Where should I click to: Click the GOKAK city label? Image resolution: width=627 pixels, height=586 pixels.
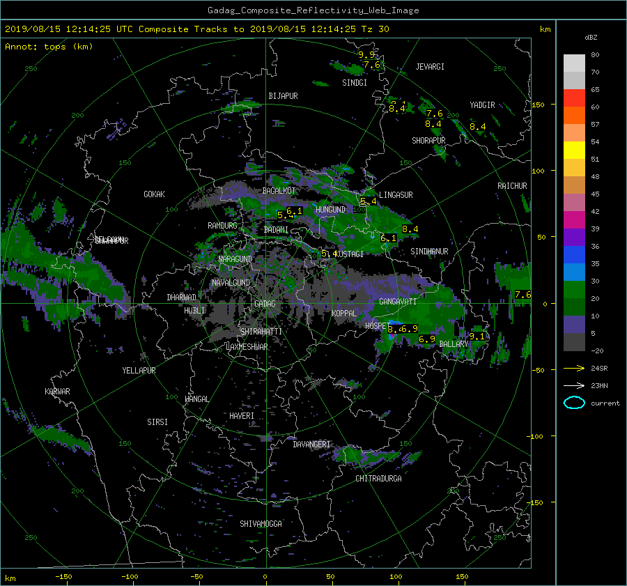(155, 194)
